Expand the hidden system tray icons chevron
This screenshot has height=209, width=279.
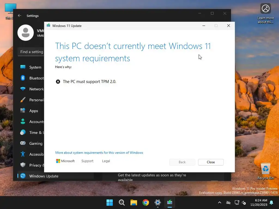tap(220, 202)
